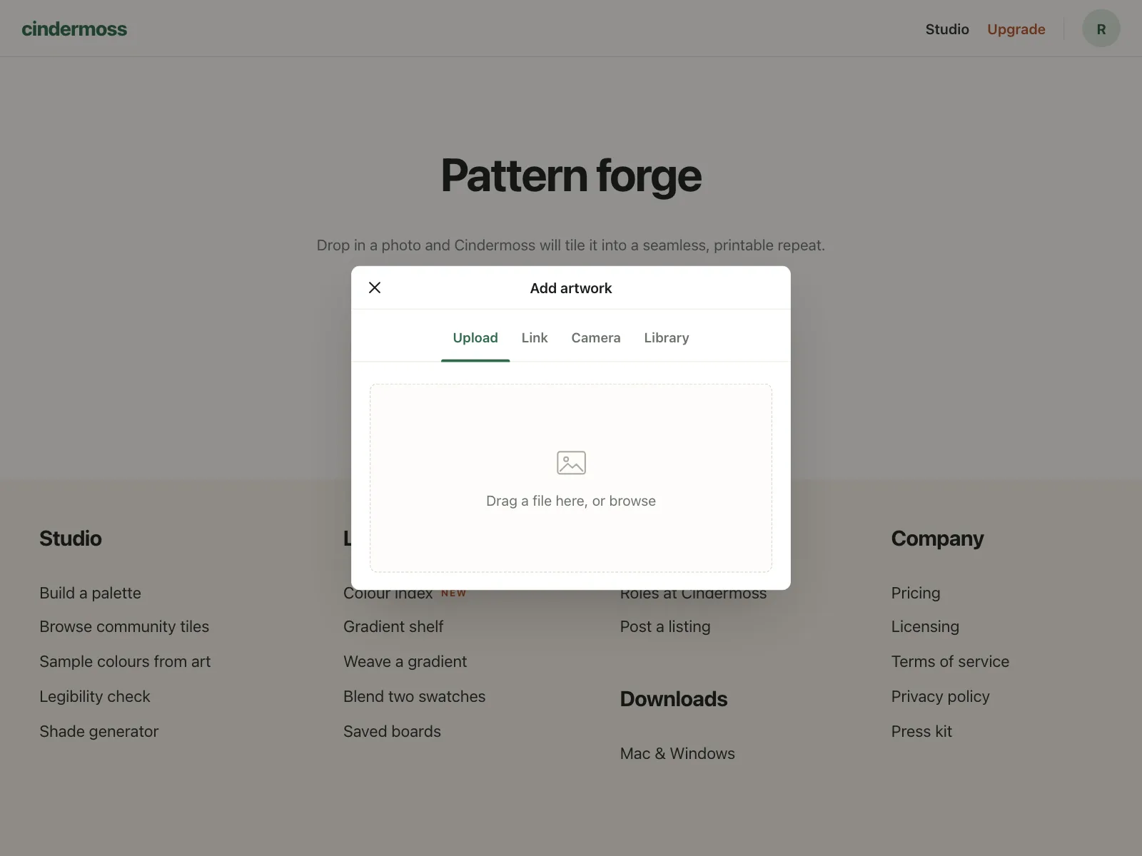This screenshot has height=856, width=1142.
Task: Click the Downloads footer heading
Action: click(674, 699)
